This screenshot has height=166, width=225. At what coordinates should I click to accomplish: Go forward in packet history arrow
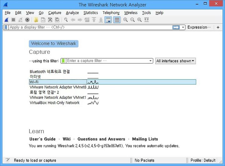pos(80,20)
